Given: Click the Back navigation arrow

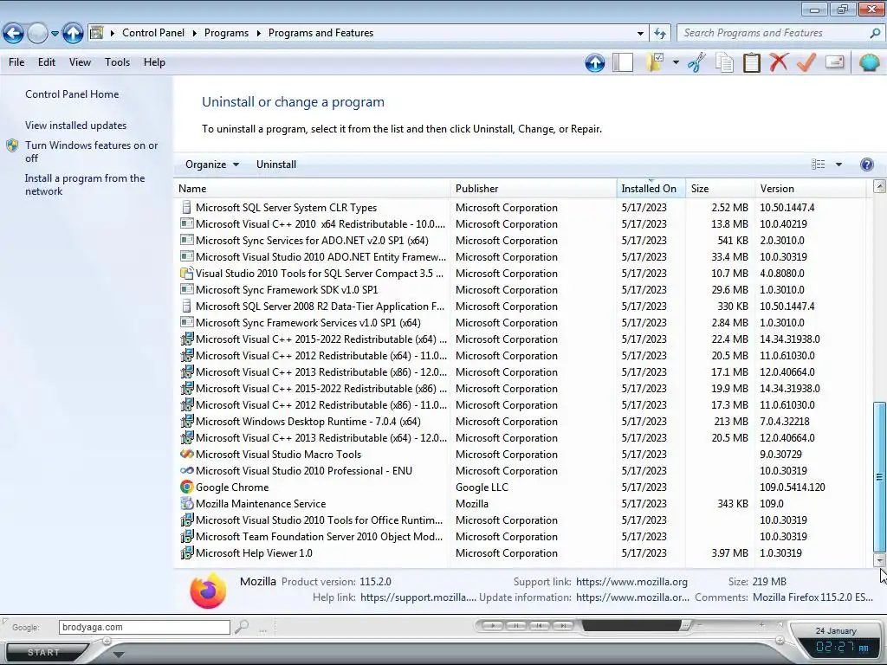Looking at the screenshot, I should coord(14,34).
